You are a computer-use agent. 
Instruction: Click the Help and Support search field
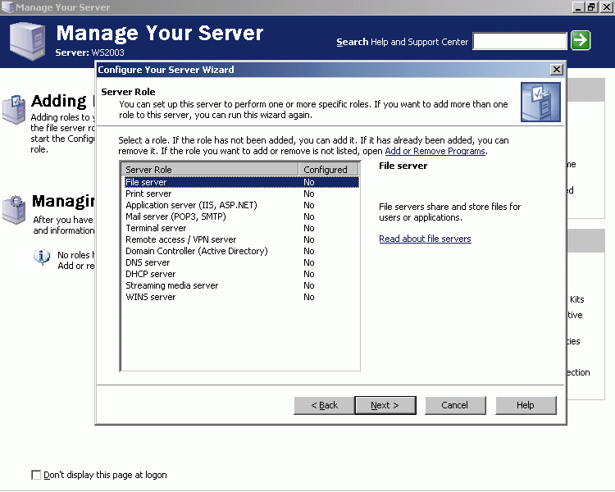520,41
